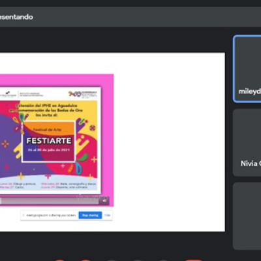Toggle the red muted microphone button
261x261 pixels.
[x=60, y=260]
